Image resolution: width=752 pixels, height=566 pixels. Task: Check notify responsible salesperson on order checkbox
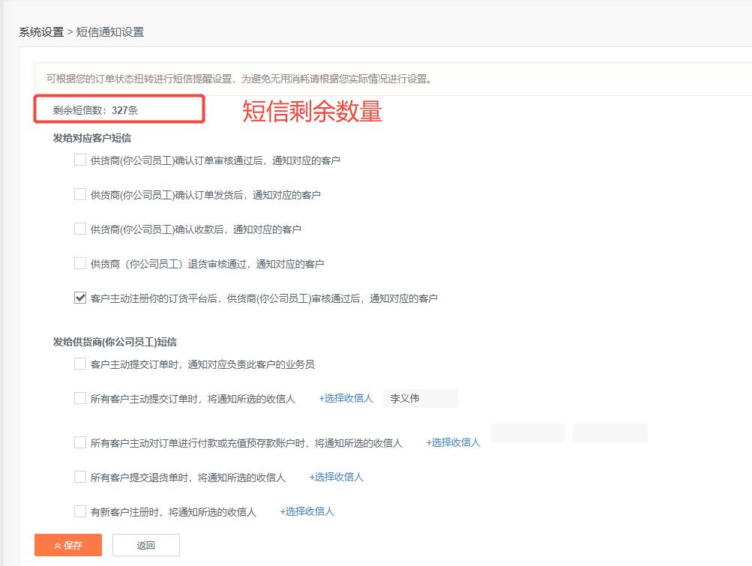pos(80,364)
